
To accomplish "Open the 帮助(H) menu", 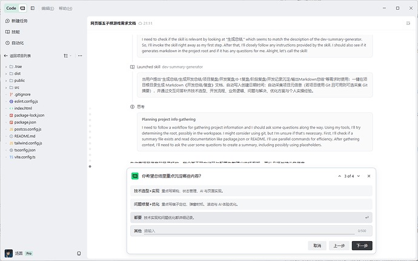I will pyautogui.click(x=65, y=8).
